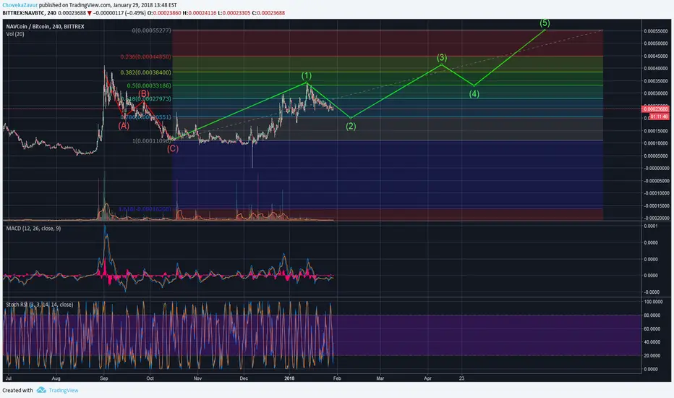The image size is (674, 398).
Task: Click the Mar label on the time axis
Action: (x=380, y=378)
